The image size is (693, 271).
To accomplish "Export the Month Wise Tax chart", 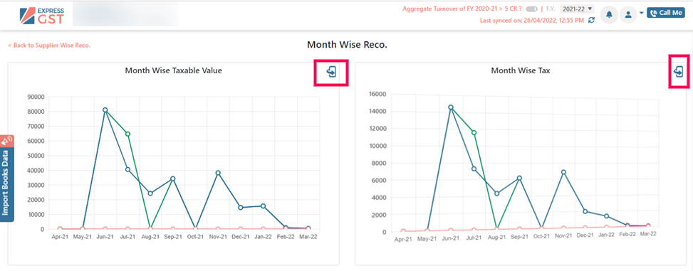I will coord(679,72).
